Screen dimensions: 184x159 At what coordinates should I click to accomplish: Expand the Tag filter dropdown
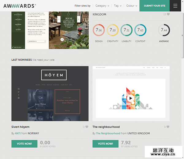pos(117,6)
